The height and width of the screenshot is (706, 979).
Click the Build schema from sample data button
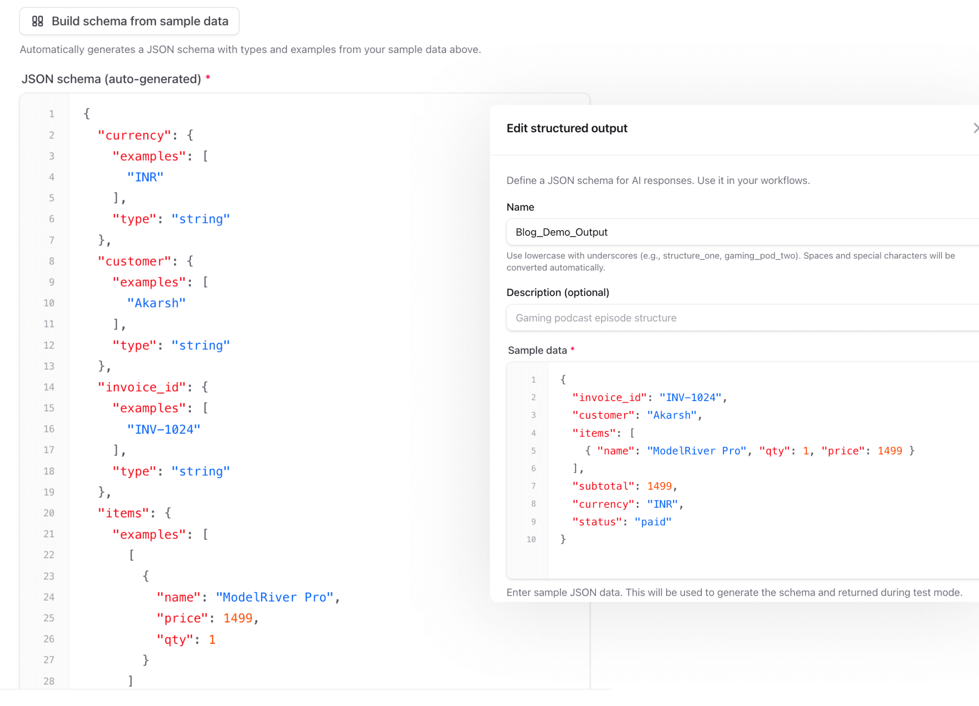(129, 21)
